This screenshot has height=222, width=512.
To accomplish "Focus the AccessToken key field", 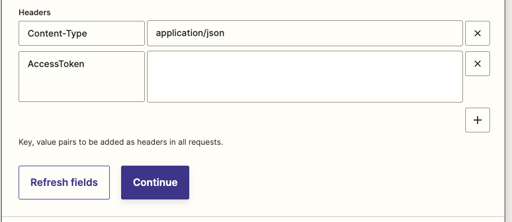I will point(82,77).
